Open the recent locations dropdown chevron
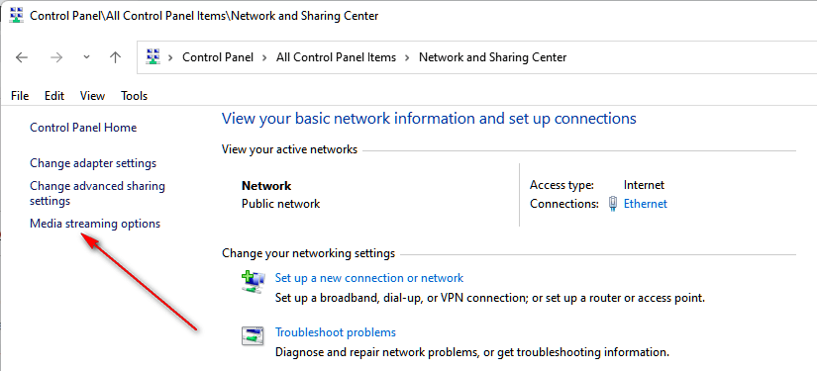817x371 pixels. pyautogui.click(x=86, y=57)
